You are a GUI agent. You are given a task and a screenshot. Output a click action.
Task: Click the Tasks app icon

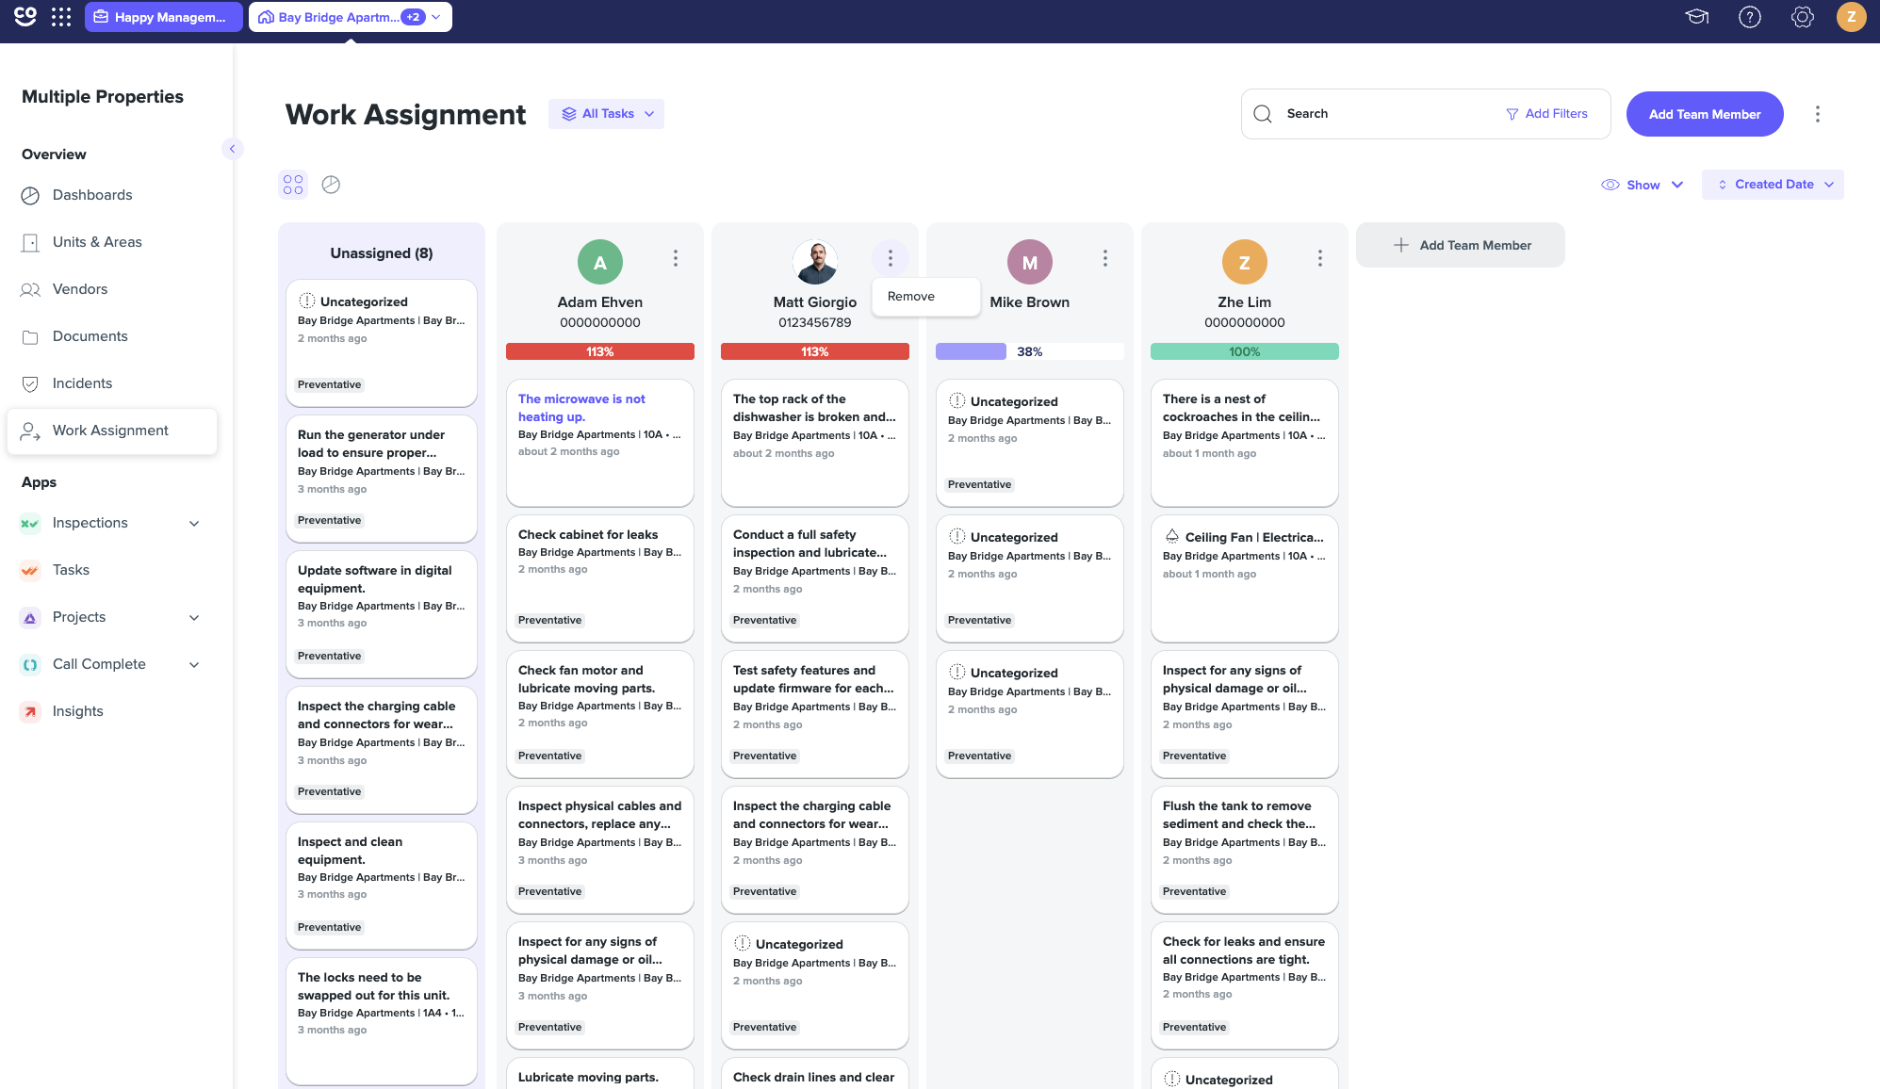point(30,570)
